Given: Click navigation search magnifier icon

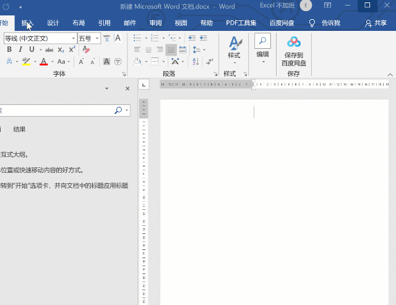Looking at the screenshot, I should 118,110.
